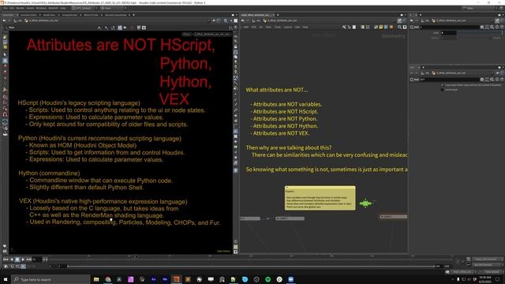
Task: Open After Effects from the taskbar
Action: 153,279
